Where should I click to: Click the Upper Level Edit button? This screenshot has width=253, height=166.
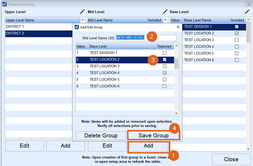[24, 146]
